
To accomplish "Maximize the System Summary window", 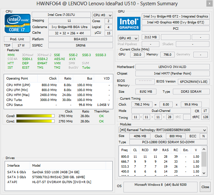I will coord(199,3).
